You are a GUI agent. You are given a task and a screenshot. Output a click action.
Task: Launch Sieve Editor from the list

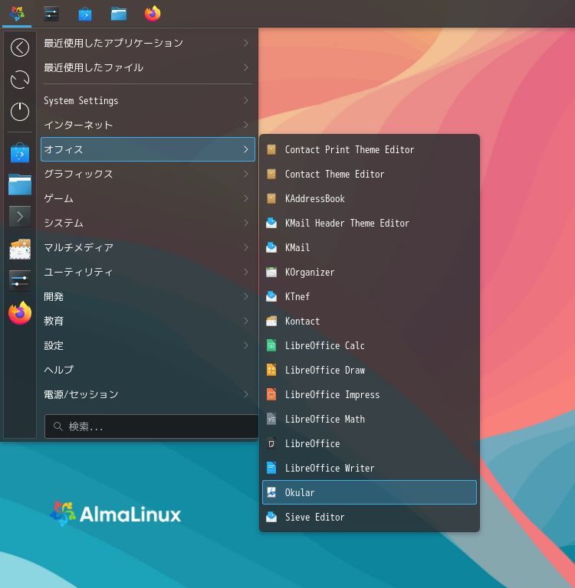(x=370, y=517)
